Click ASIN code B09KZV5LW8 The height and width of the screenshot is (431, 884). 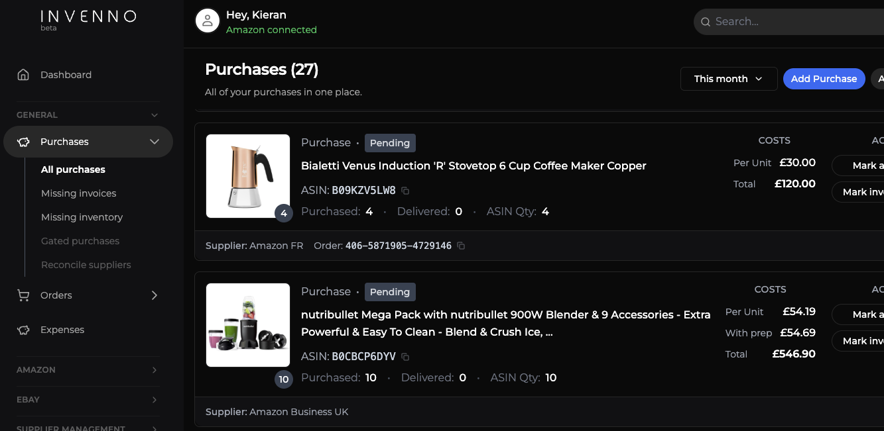coord(363,191)
